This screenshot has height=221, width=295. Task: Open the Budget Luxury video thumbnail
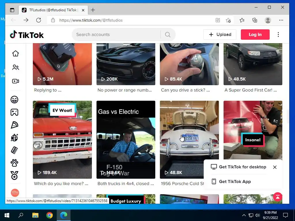126,199
